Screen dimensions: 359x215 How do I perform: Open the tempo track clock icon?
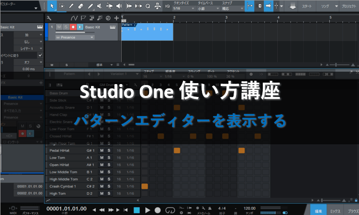(108, 18)
